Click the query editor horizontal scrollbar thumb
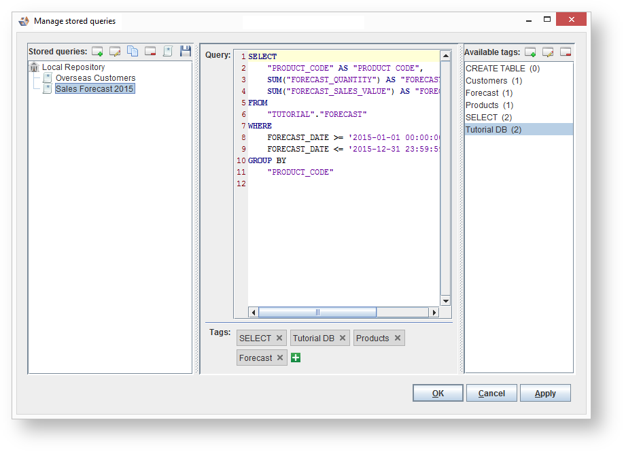Viewport: 624px width, 452px height. (317, 313)
